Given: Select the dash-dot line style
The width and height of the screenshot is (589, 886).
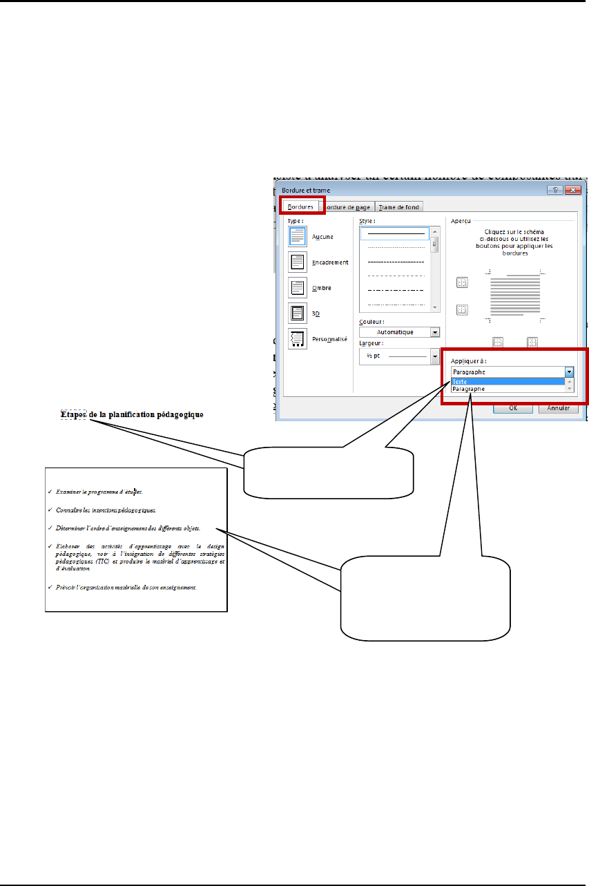Looking at the screenshot, I should click(394, 289).
